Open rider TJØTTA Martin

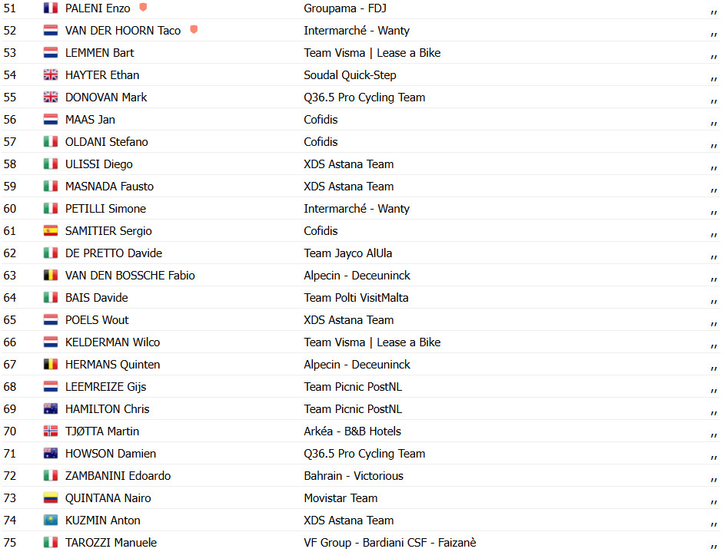(x=102, y=431)
